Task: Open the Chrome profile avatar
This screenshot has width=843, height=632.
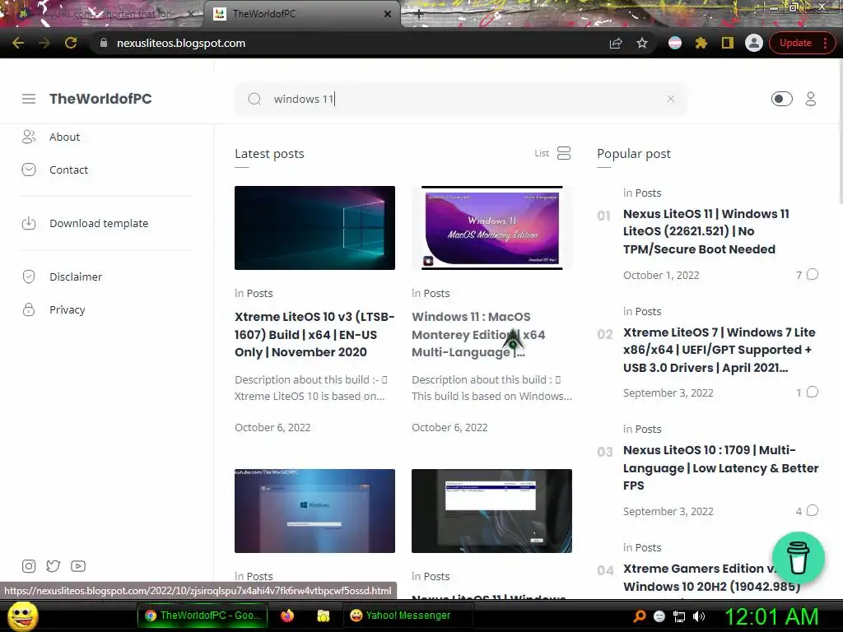Action: pos(754,43)
